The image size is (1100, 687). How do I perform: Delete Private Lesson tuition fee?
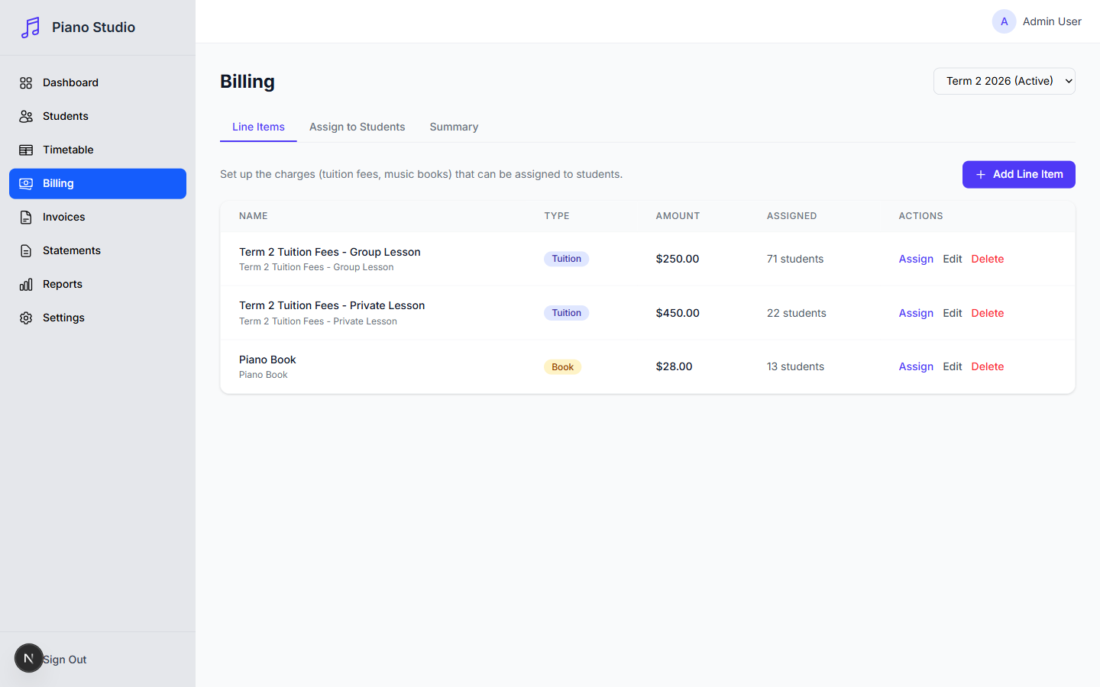(x=987, y=313)
